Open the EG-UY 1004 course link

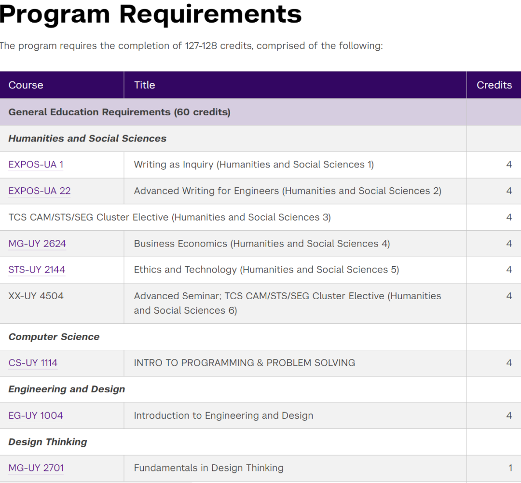[x=36, y=415]
